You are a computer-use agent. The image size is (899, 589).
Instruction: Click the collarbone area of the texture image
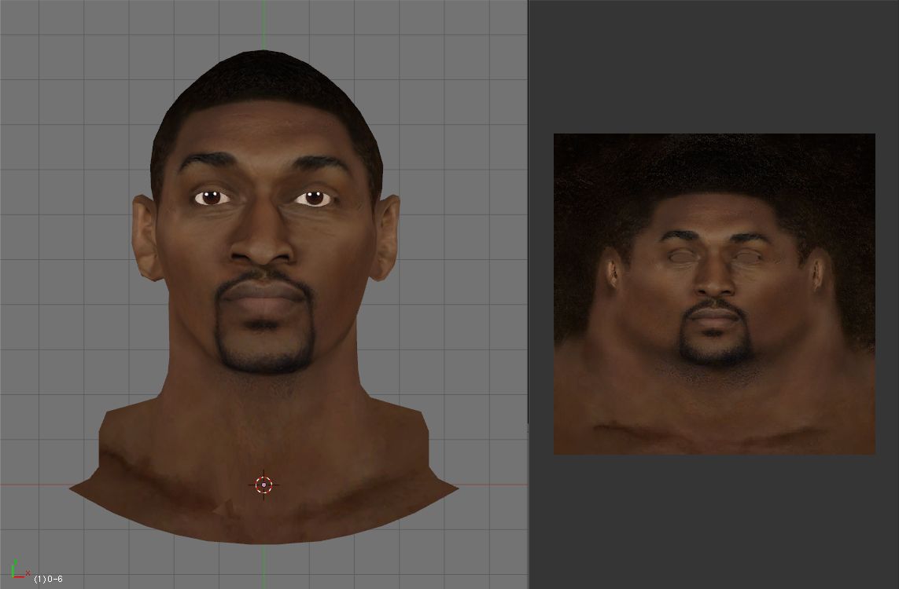(x=714, y=430)
